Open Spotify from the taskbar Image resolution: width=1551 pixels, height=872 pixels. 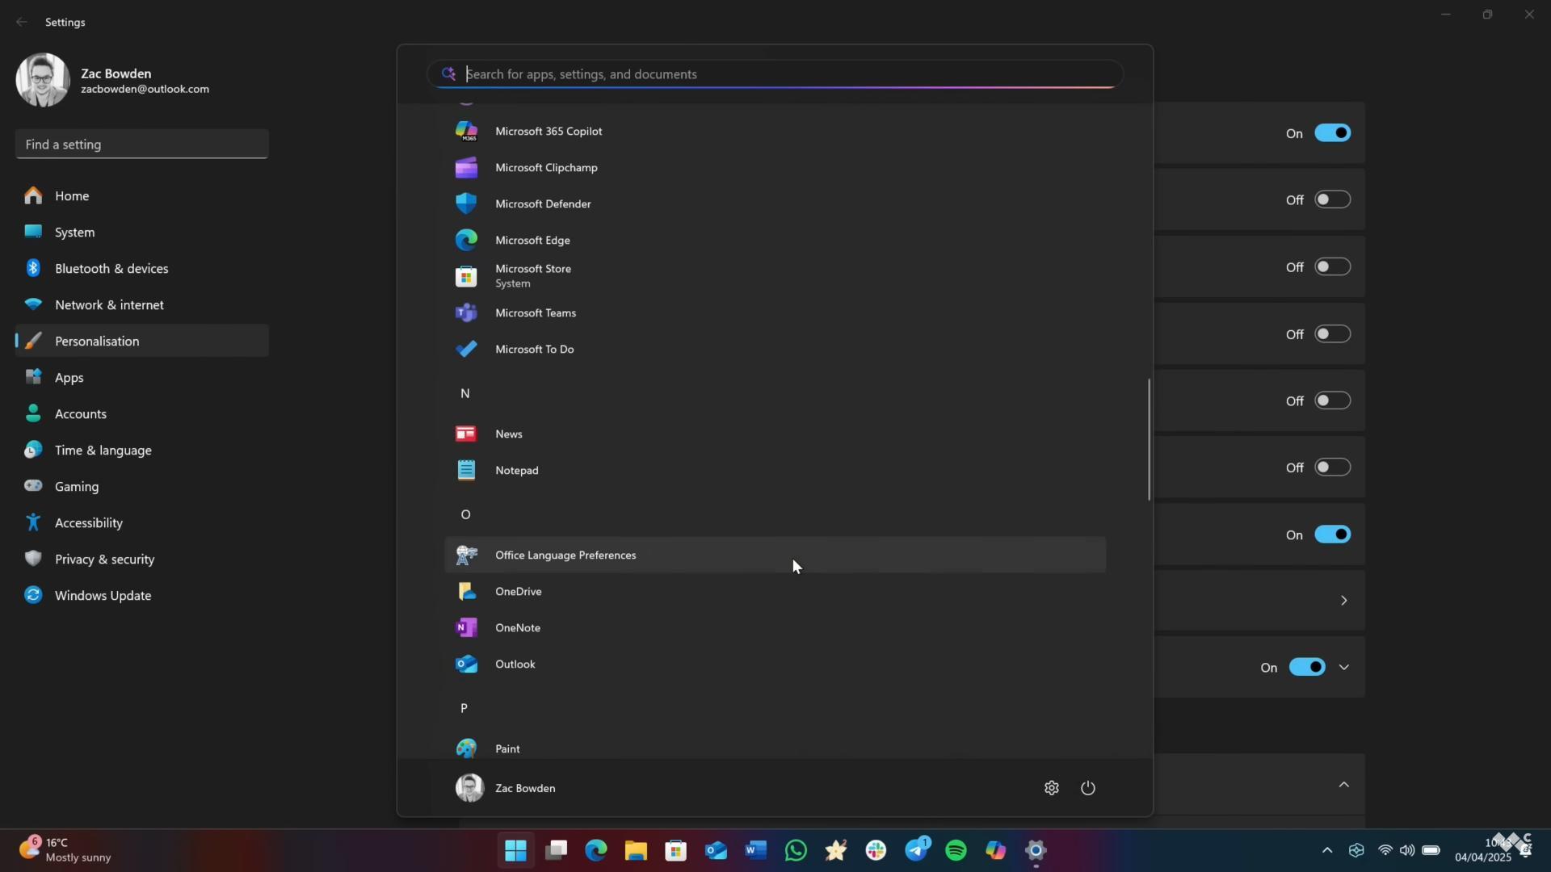[956, 850]
